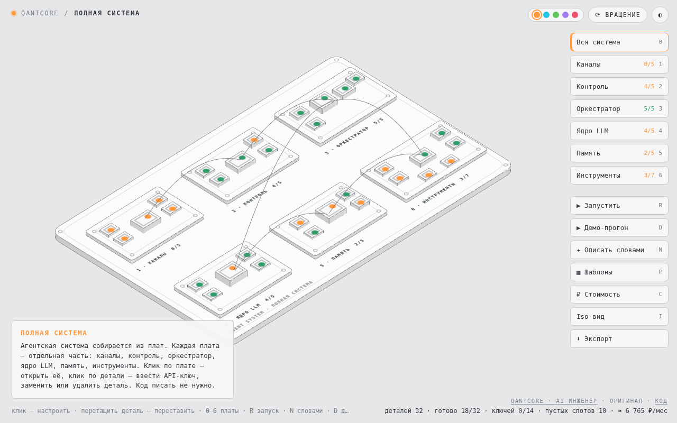
Task: Click the central chip on the Контроль board
Action: [x=240, y=161]
